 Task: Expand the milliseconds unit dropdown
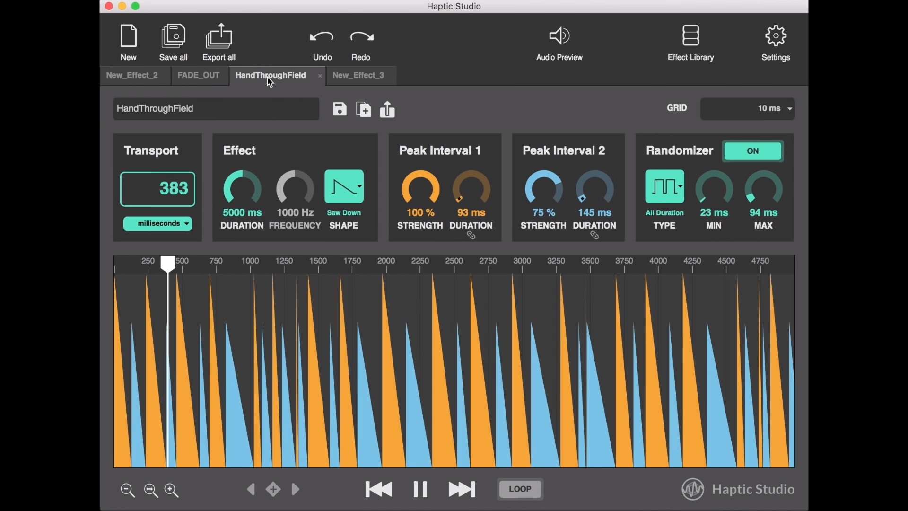[x=157, y=224]
